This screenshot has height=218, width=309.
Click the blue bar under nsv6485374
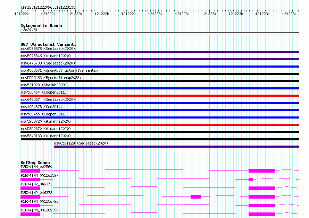click(x=160, y=103)
